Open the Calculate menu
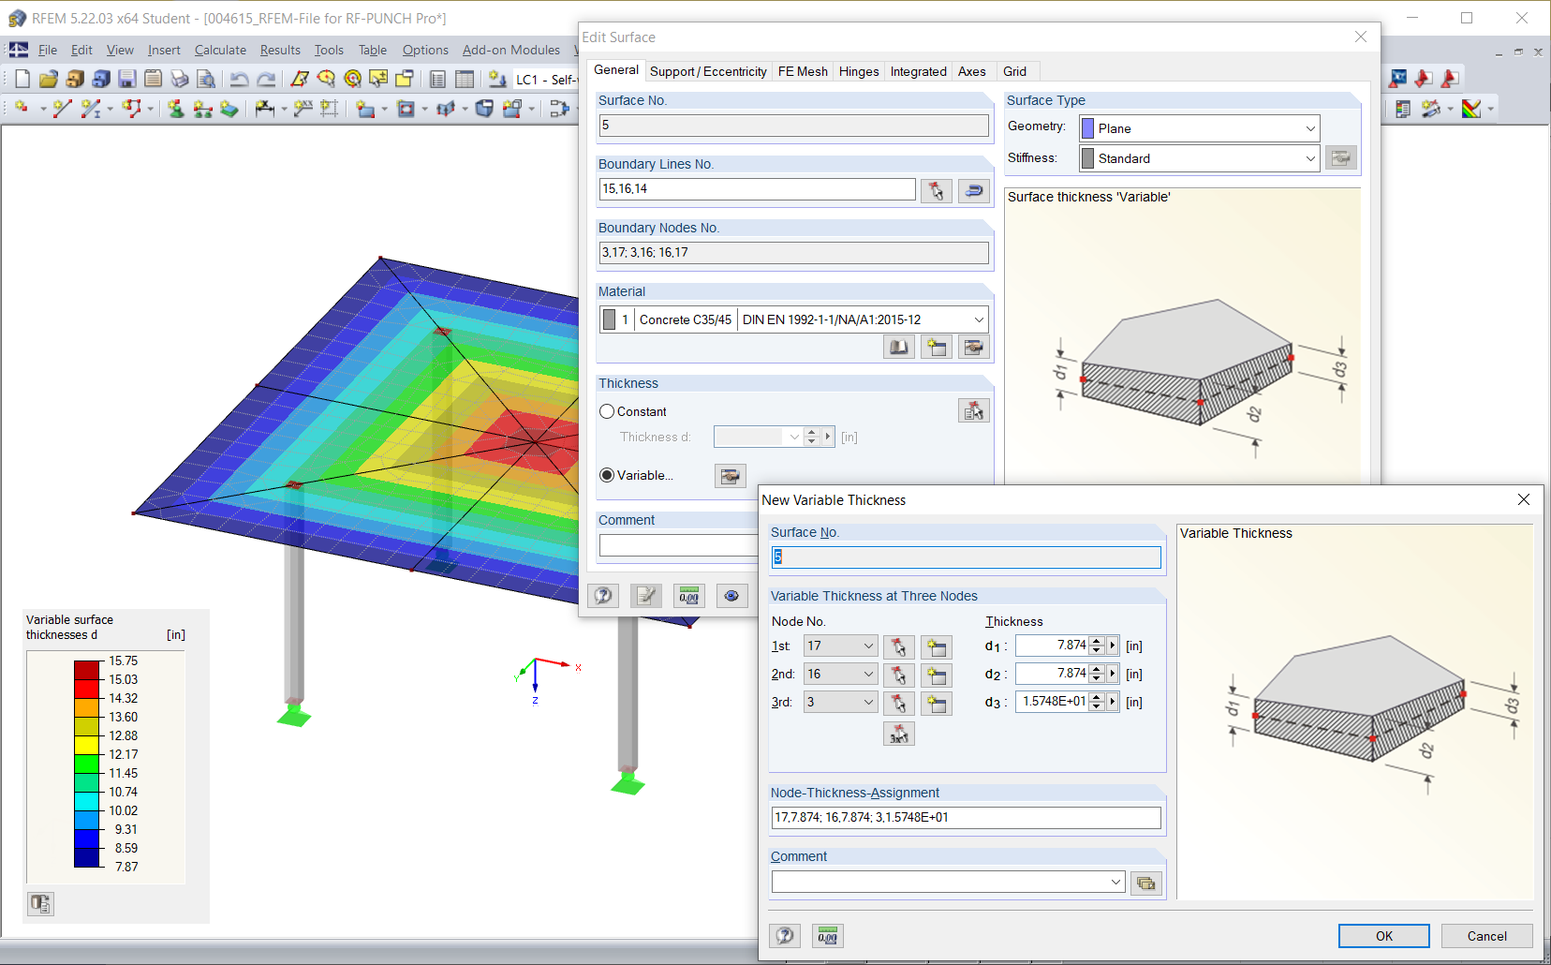The width and height of the screenshot is (1551, 965). click(219, 50)
